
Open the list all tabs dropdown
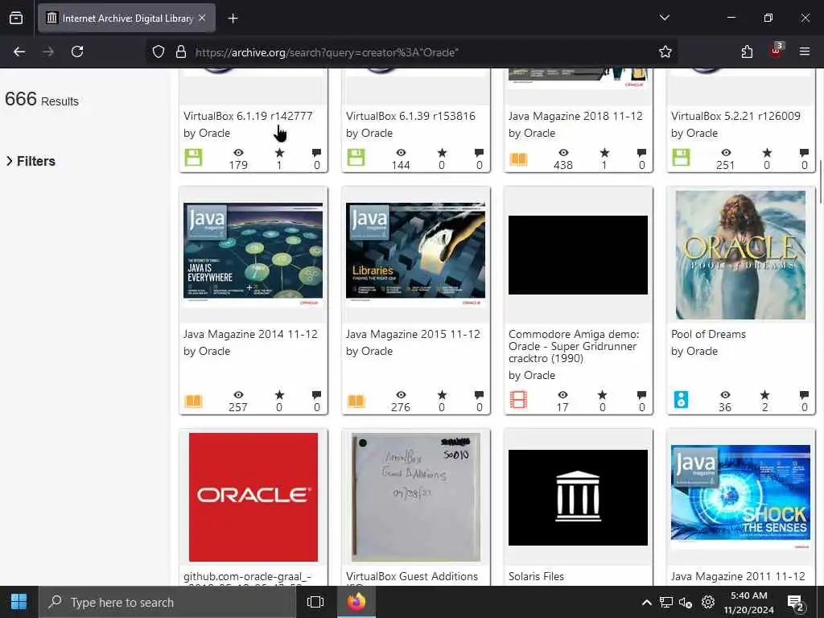click(665, 18)
